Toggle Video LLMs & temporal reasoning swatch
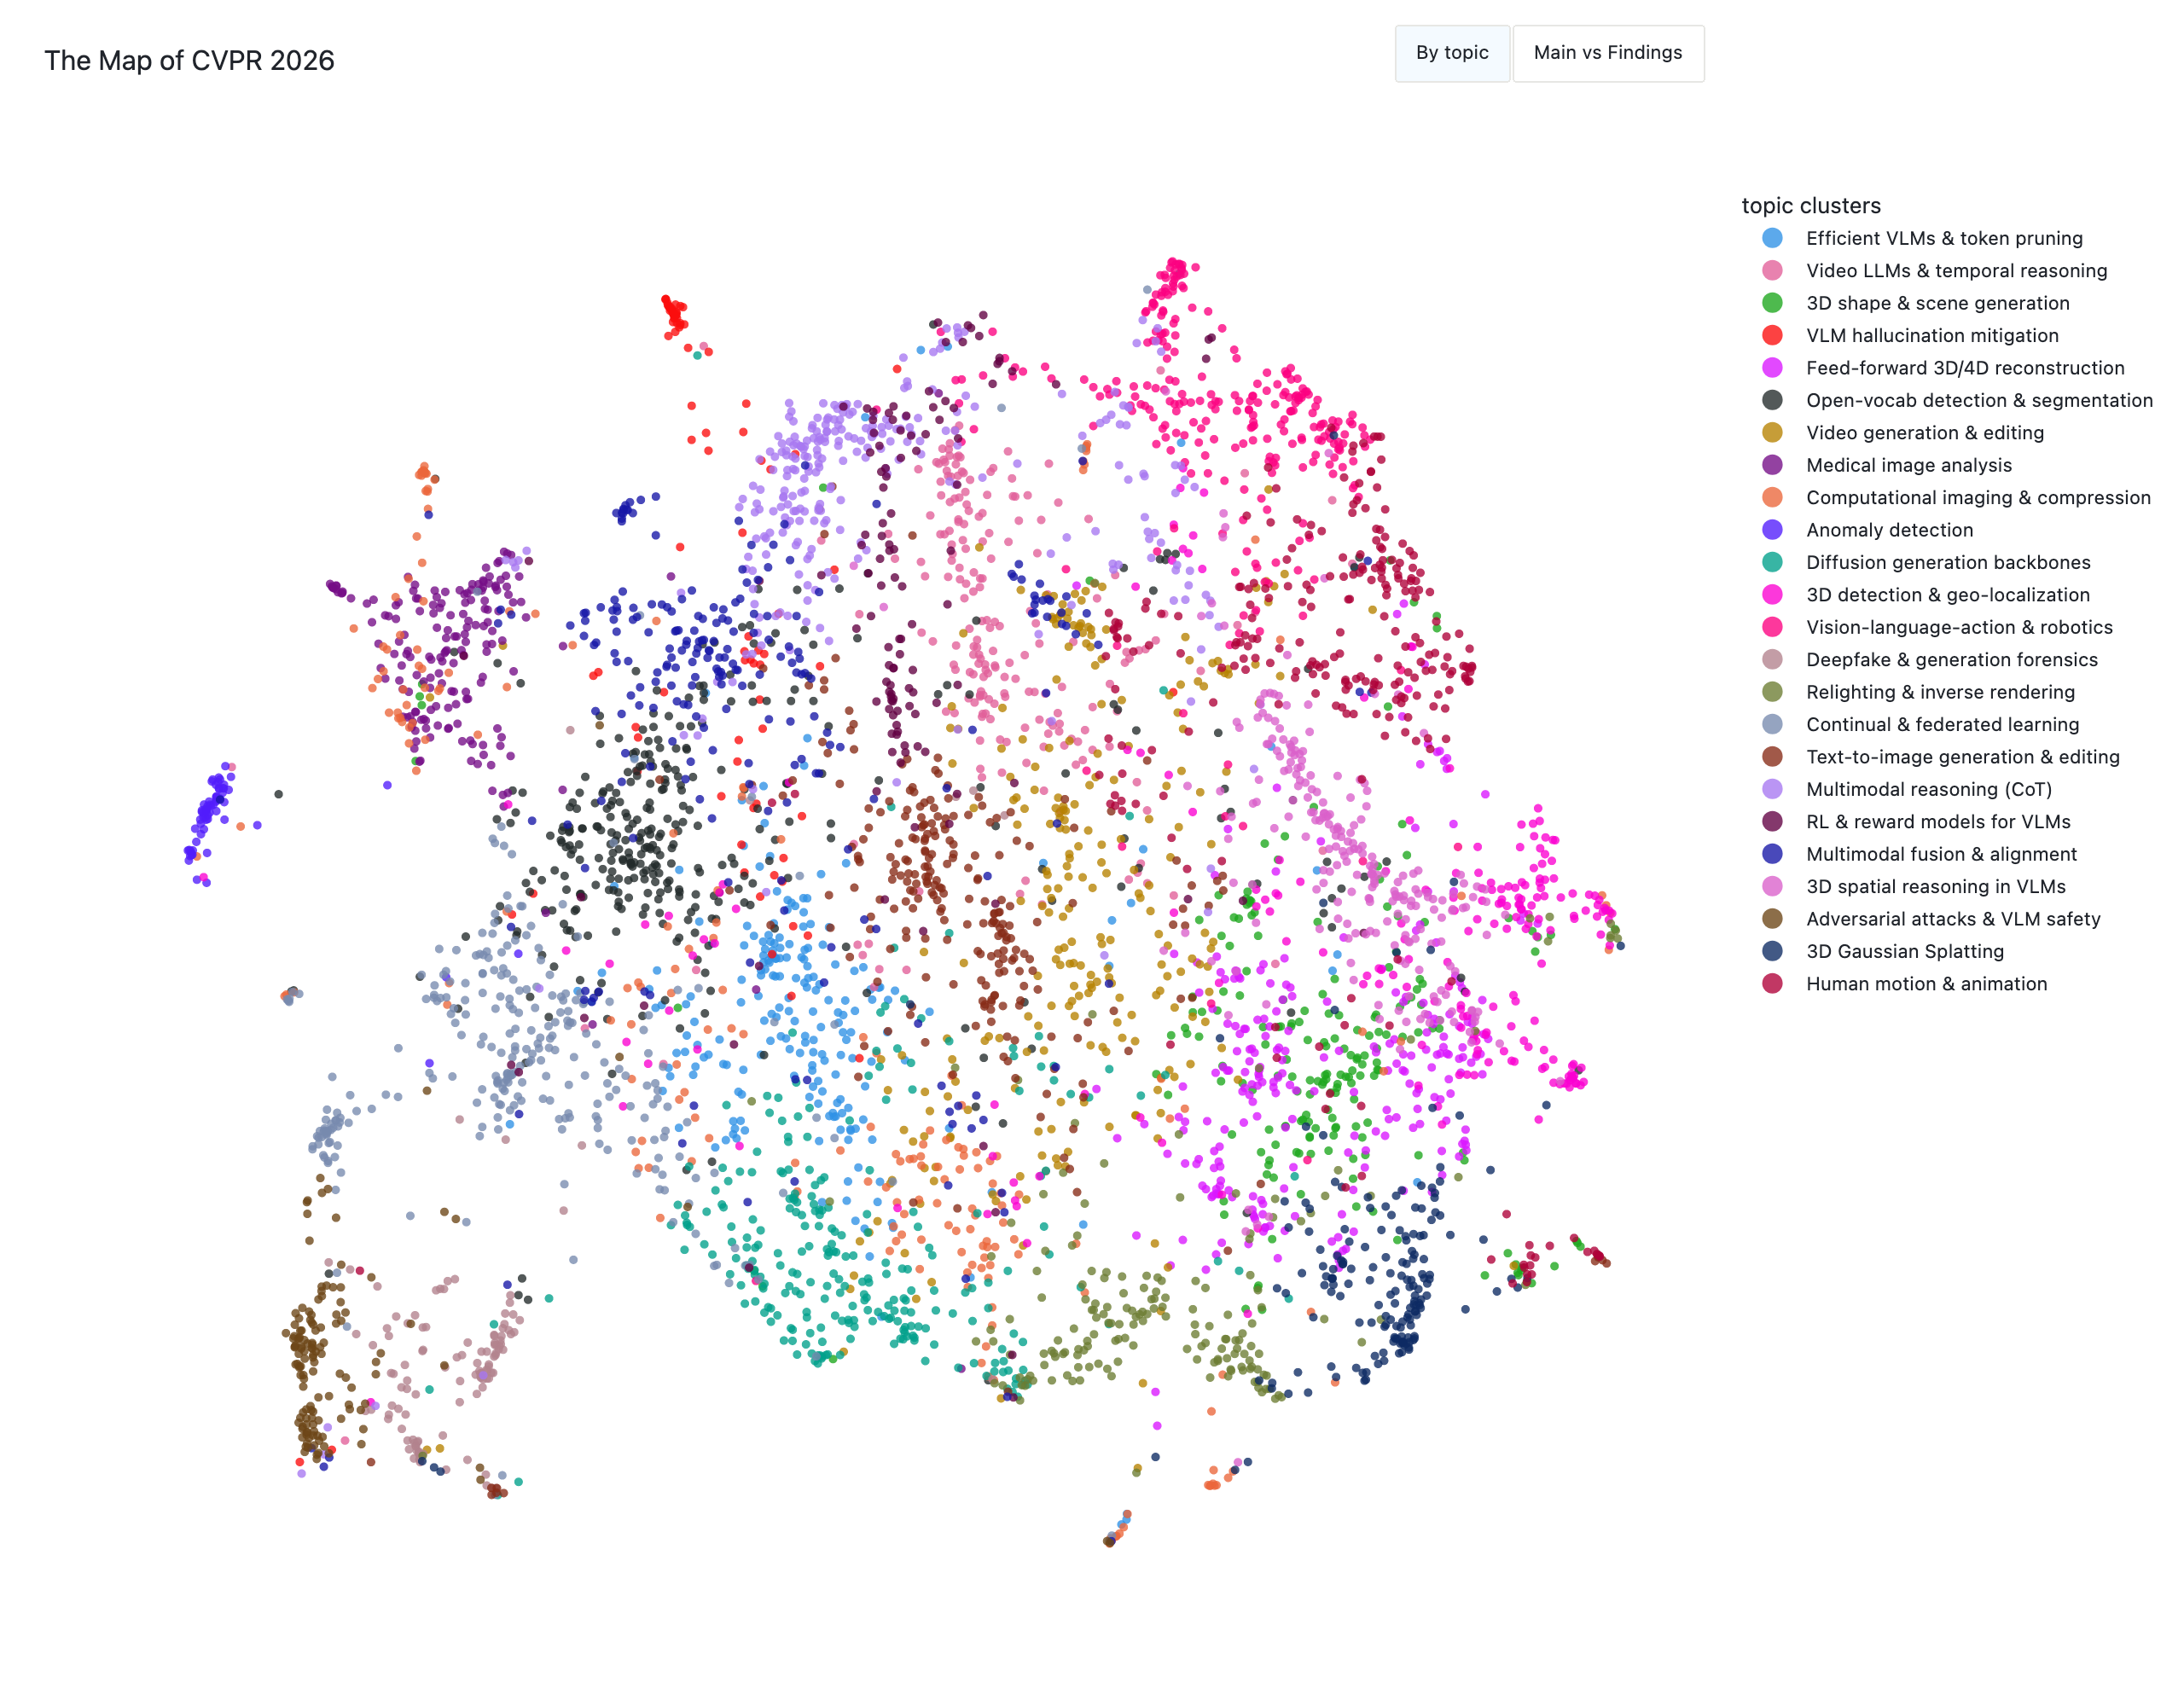 1772,271
